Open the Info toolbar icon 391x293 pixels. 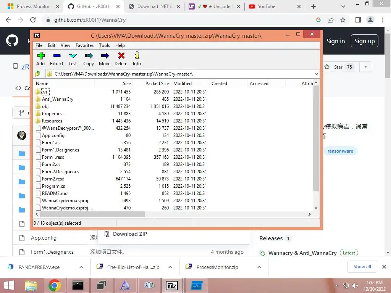(137, 59)
